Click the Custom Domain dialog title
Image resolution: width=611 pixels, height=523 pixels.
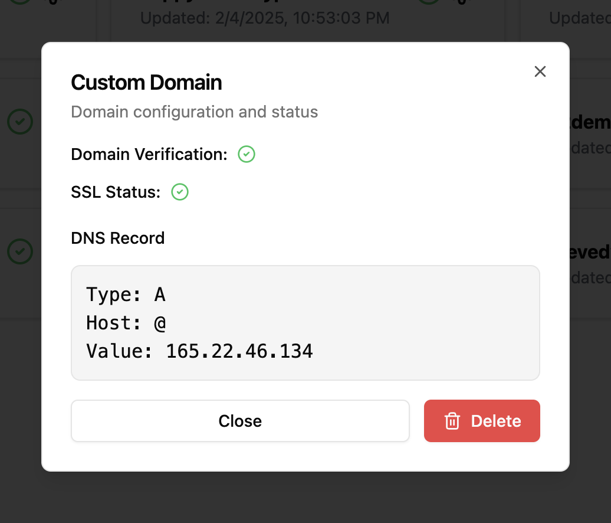coord(146,83)
